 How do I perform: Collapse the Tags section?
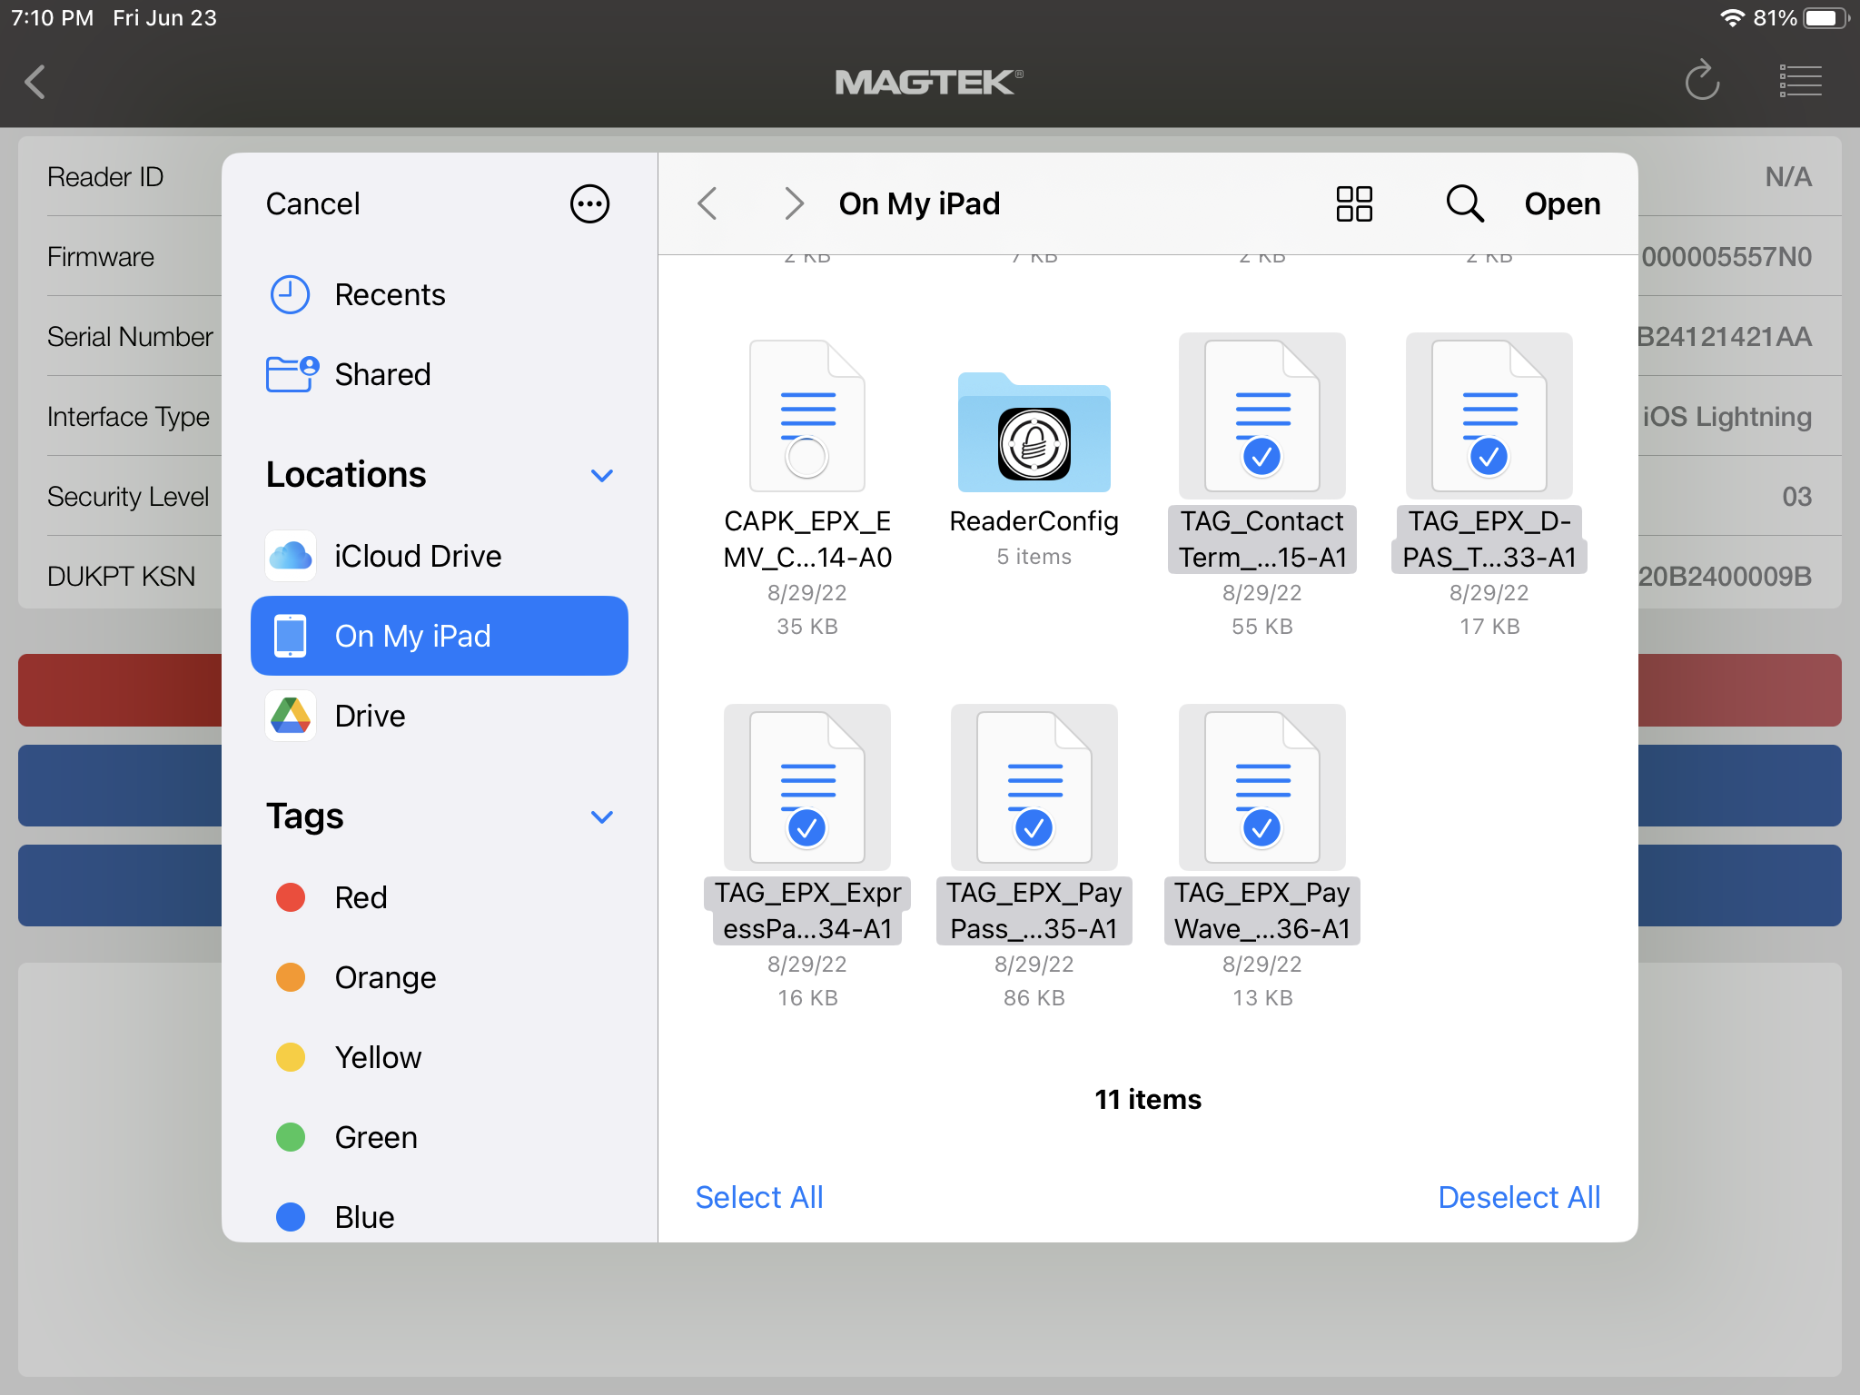click(x=602, y=816)
